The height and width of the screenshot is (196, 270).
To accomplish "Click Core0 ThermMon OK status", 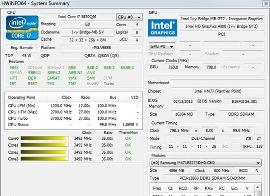I will [128, 138].
